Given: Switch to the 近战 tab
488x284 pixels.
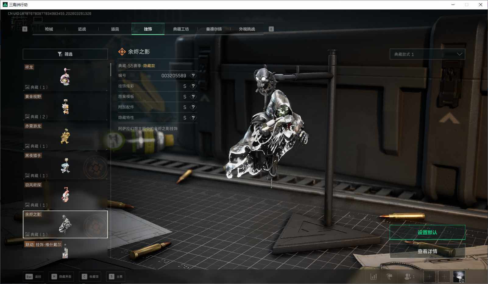Looking at the screenshot, I should pos(82,29).
